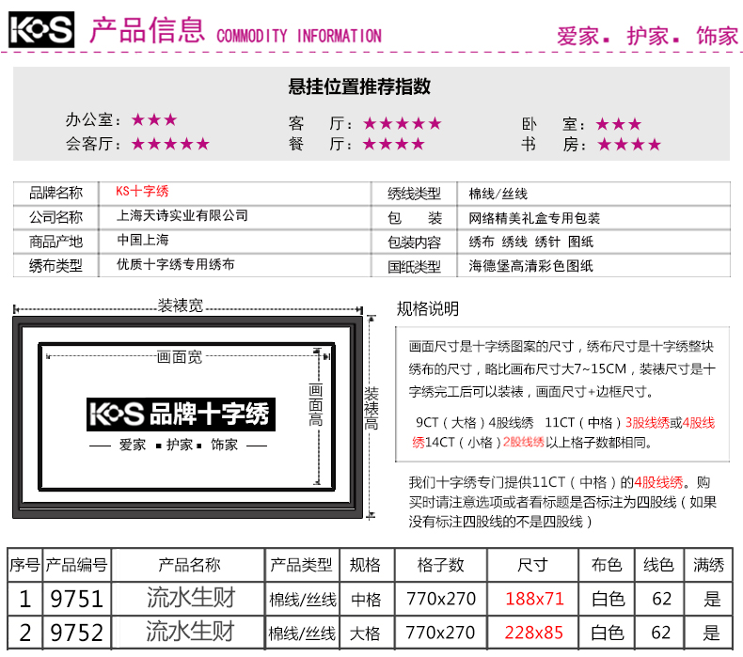Click the 格子数 column header
The height and width of the screenshot is (657, 743).
click(x=441, y=565)
